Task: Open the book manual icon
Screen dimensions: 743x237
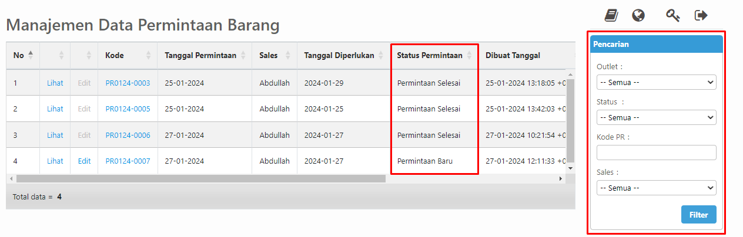Action: (x=611, y=15)
